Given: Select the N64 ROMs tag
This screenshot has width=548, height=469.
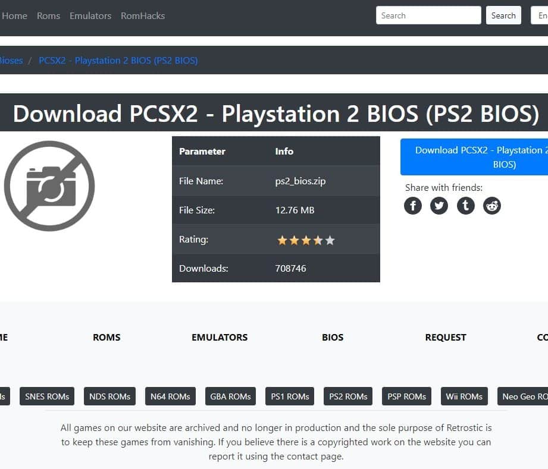Looking at the screenshot, I should point(170,396).
